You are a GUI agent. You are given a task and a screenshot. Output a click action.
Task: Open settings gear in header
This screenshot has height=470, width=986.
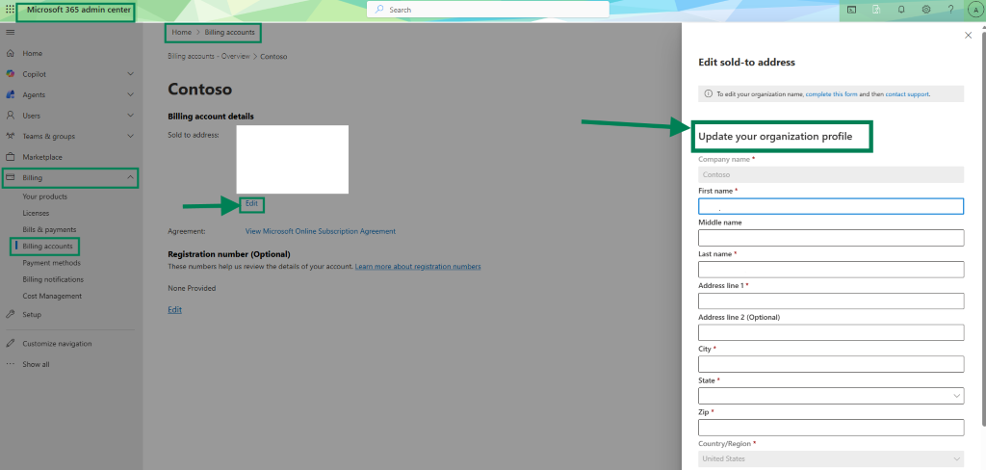[926, 10]
